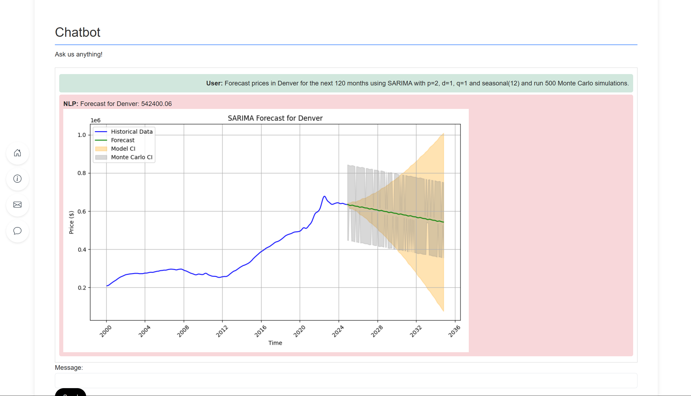Click the info circle sidebar icon
The height and width of the screenshot is (396, 691).
(17, 179)
